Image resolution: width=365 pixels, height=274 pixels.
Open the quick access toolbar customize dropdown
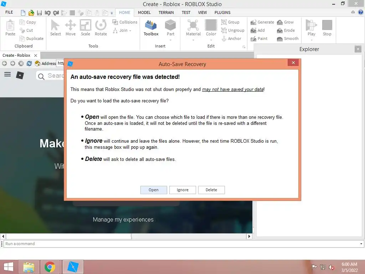point(112,13)
